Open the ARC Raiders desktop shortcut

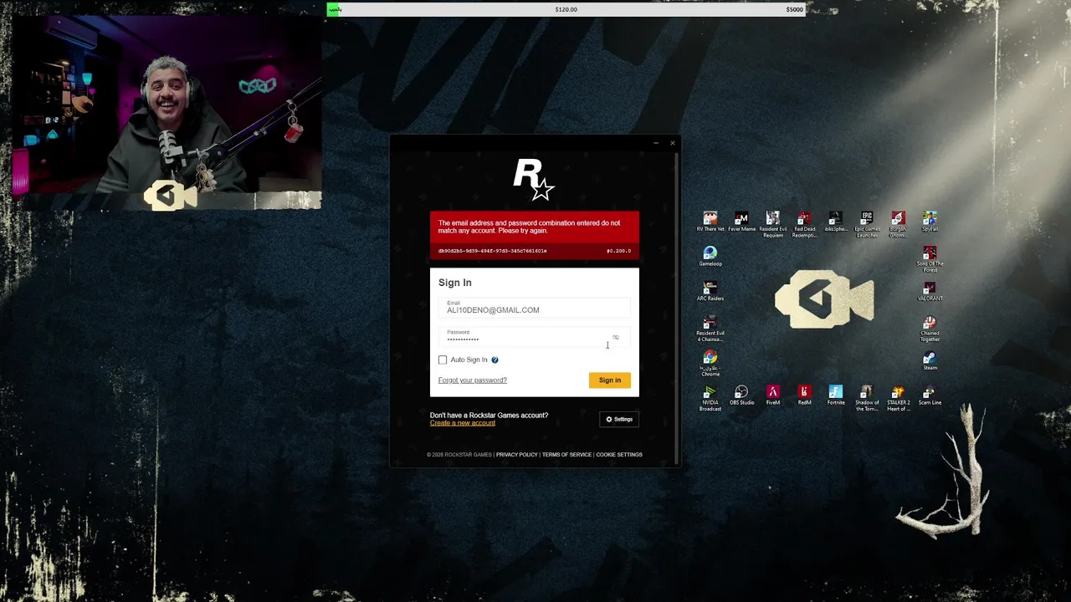point(710,292)
